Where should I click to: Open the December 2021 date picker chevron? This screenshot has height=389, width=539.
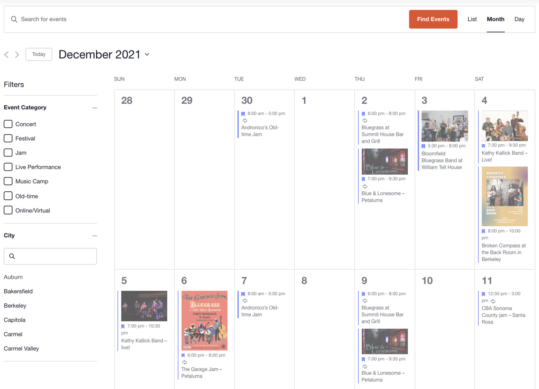tap(147, 55)
